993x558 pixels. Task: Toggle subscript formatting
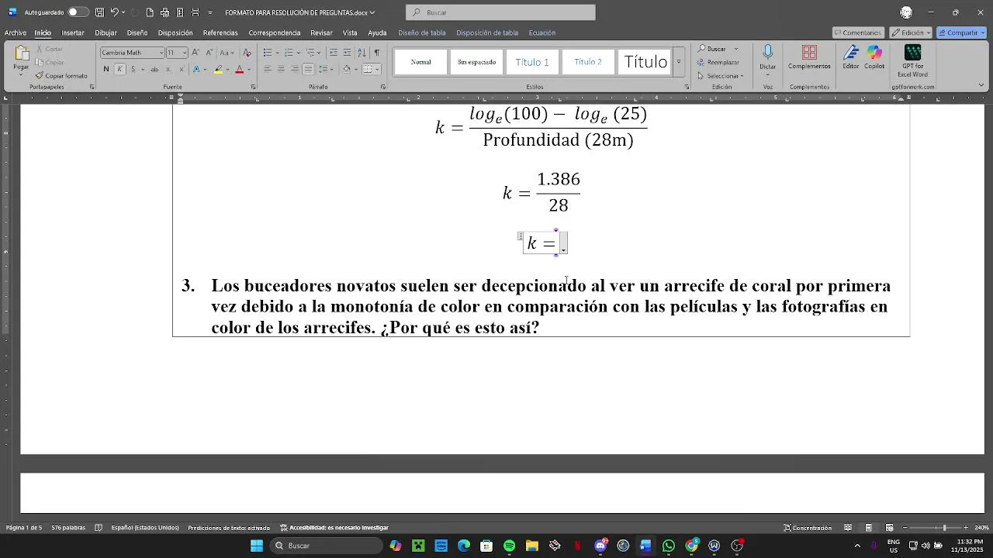168,69
